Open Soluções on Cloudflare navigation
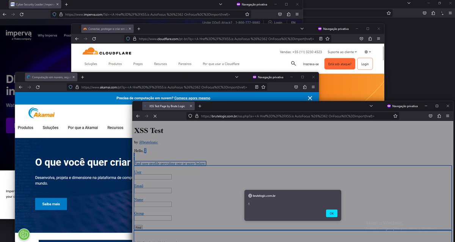Image resolution: width=455 pixels, height=242 pixels. [91, 64]
